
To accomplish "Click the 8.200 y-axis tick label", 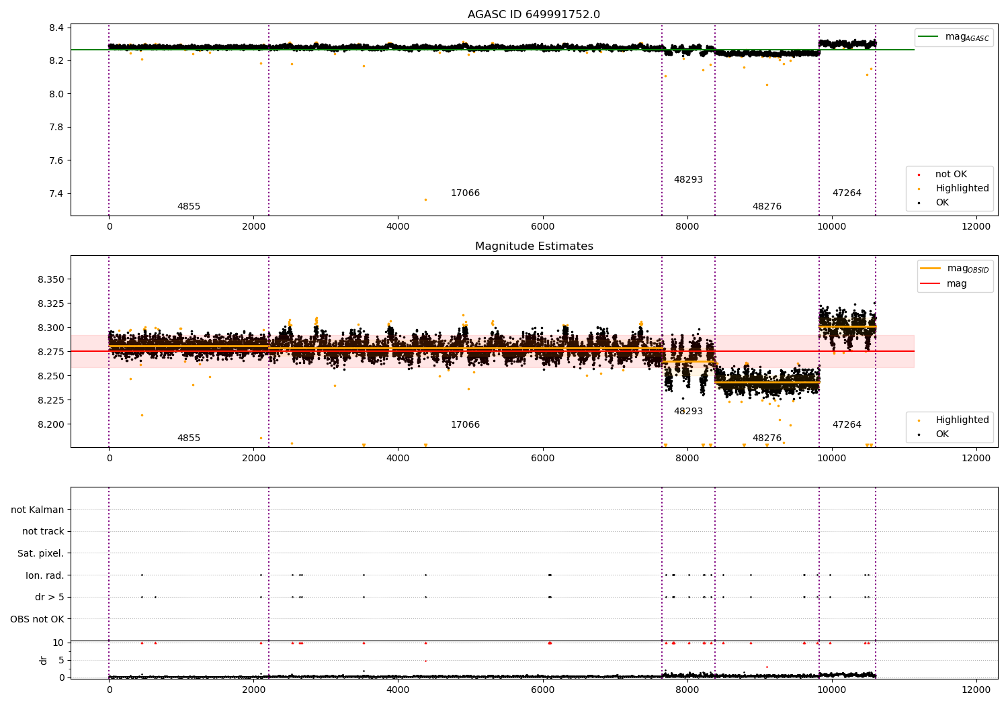I will click(51, 425).
